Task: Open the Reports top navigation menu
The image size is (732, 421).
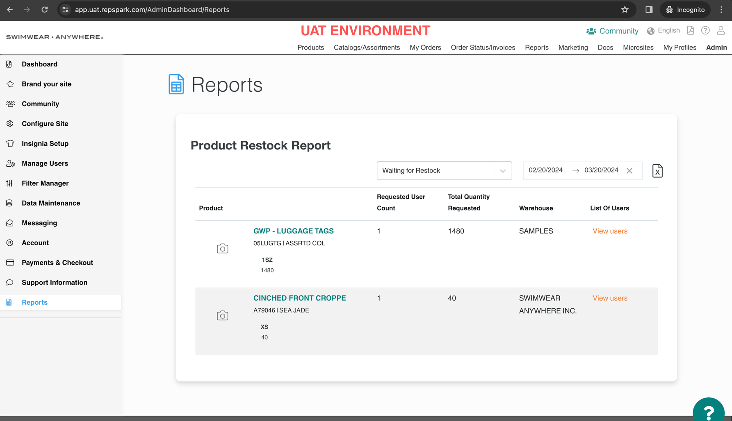Action: tap(536, 48)
